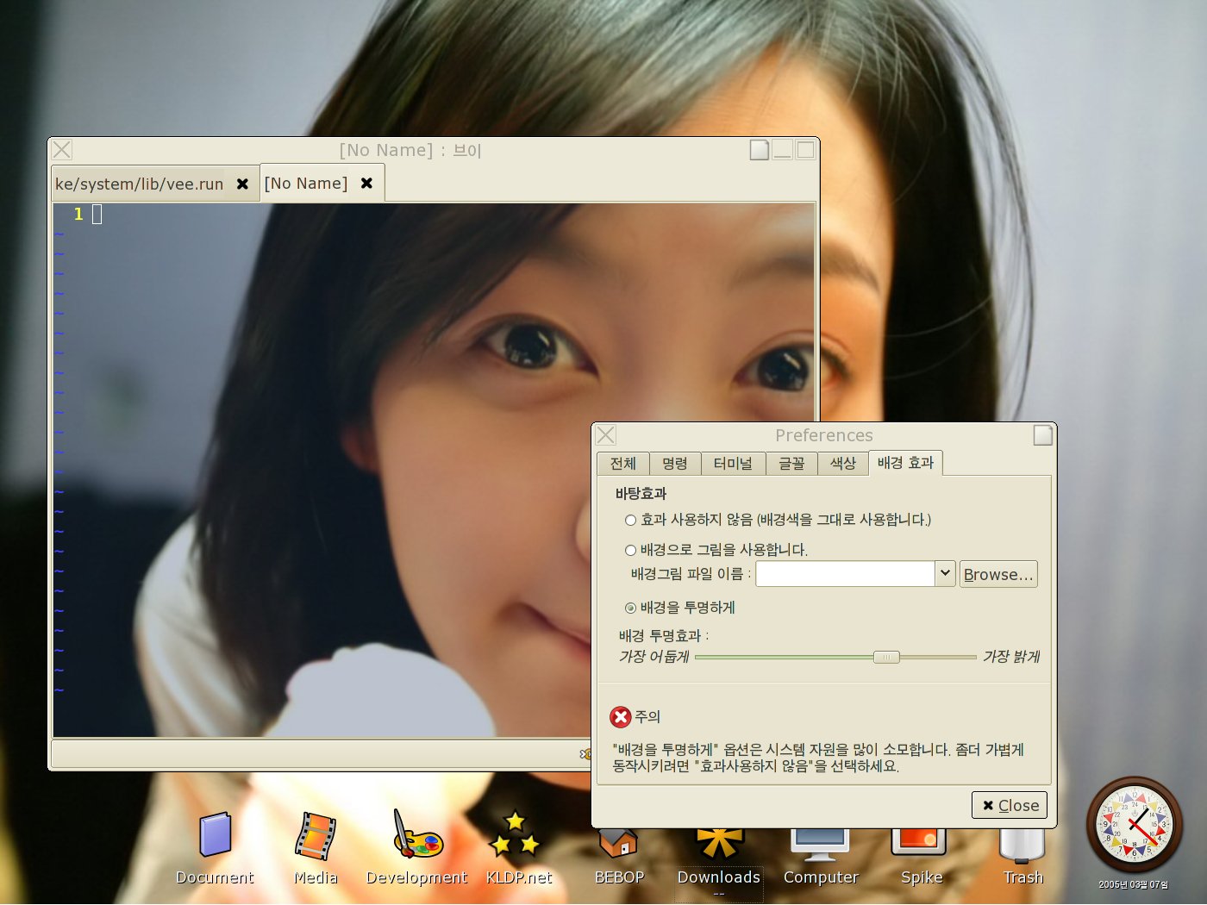Click the background image filename field
The height and width of the screenshot is (905, 1207).
(845, 574)
